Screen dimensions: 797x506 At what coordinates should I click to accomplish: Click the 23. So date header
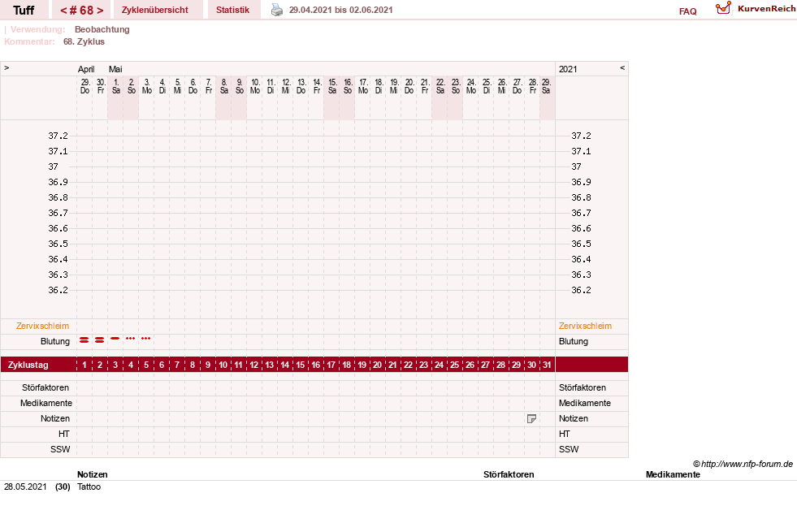click(456, 86)
